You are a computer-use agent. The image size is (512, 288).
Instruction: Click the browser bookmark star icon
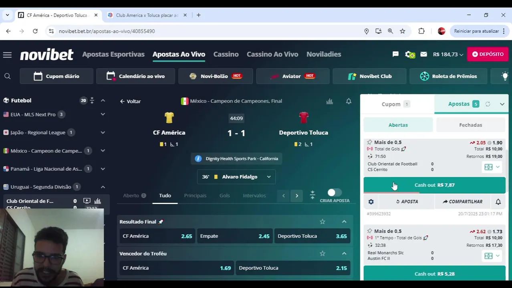pyautogui.click(x=402, y=31)
